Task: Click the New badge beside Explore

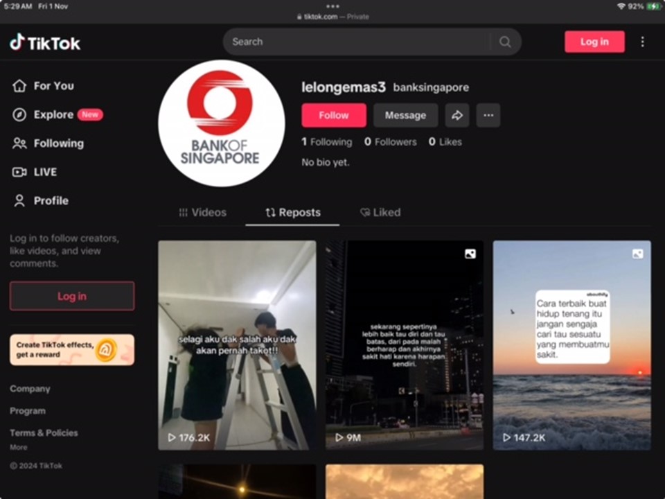Action: click(x=90, y=114)
